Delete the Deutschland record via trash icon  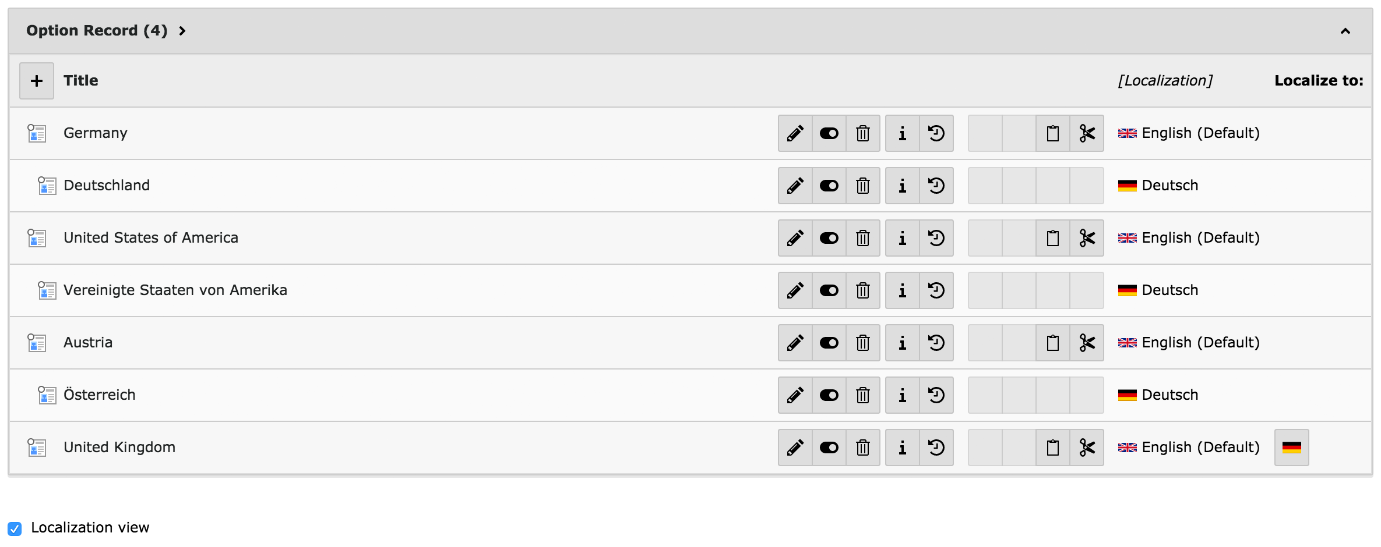coord(863,186)
